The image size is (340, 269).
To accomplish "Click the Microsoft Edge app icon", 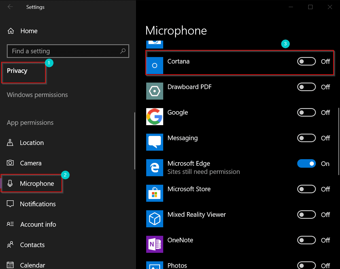I will 155,168.
